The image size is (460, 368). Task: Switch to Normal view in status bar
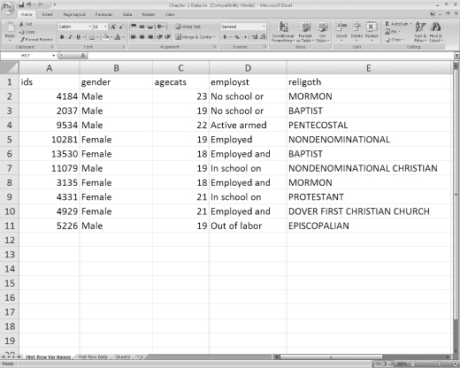(378, 364)
